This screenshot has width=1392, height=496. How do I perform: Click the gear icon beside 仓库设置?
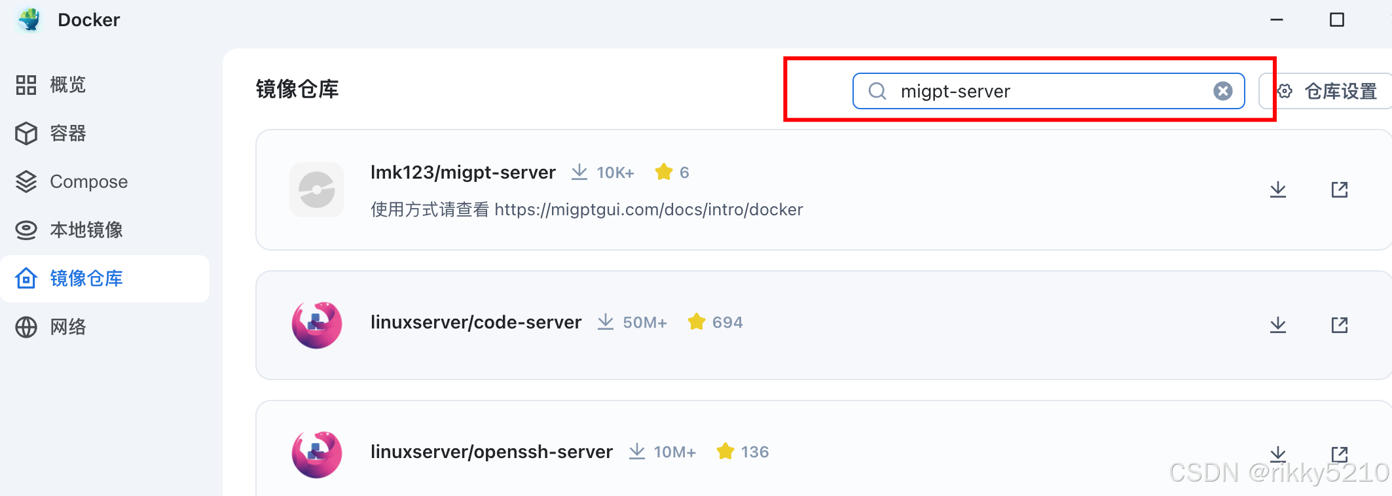coord(1285,91)
